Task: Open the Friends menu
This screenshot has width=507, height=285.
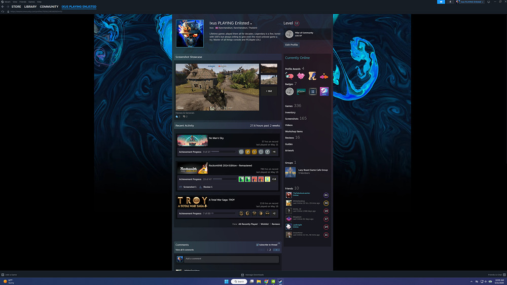Action: pos(23,2)
